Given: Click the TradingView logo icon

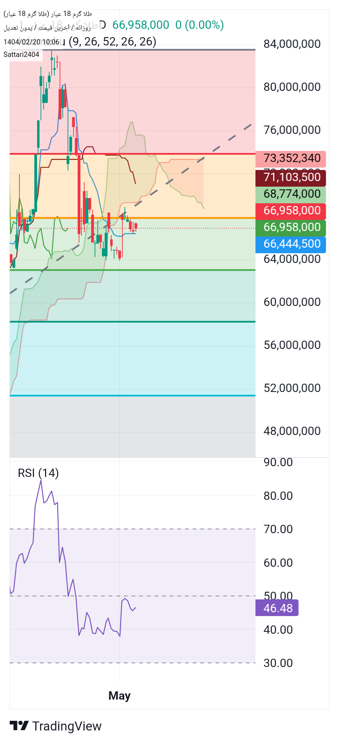Looking at the screenshot, I should point(19,725).
